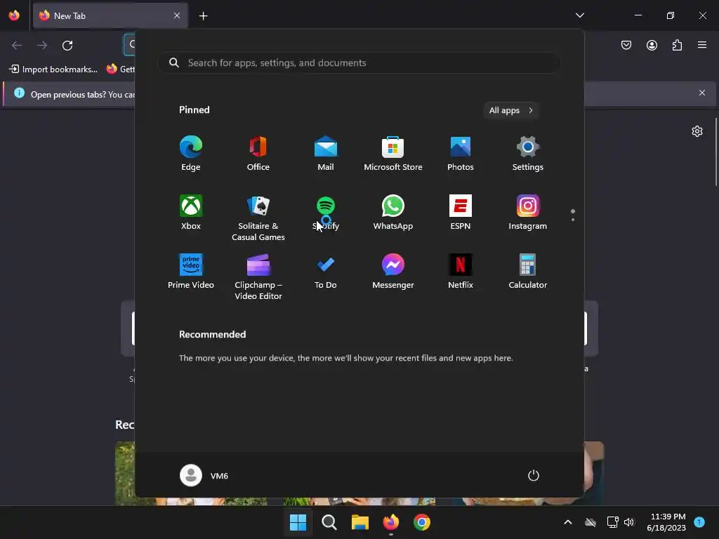Click the OneDrive cloud tray icon
This screenshot has height=539, width=719.
(591, 522)
